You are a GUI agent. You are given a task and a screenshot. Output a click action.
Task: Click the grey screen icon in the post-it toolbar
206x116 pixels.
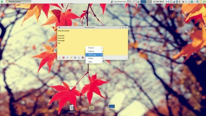[x=75, y=58]
